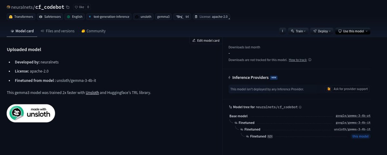The image size is (387, 155).
Task: Click the trl tag
Action: tap(182, 17)
